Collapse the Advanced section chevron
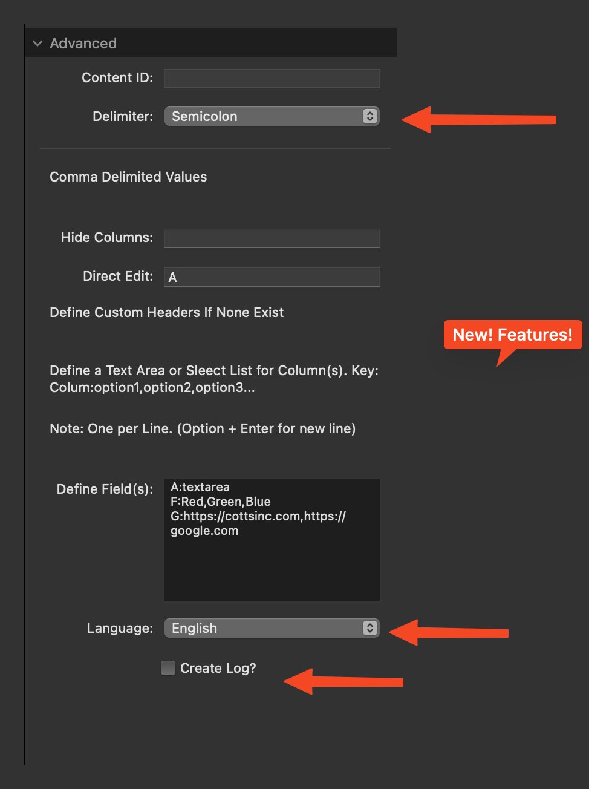The image size is (589, 789). point(37,44)
